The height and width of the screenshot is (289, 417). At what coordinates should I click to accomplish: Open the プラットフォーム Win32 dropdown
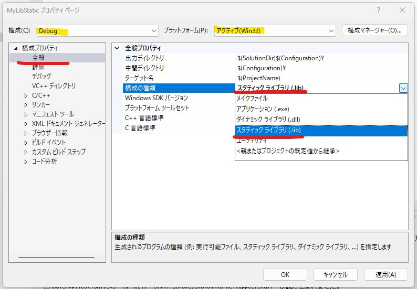pos(274,30)
